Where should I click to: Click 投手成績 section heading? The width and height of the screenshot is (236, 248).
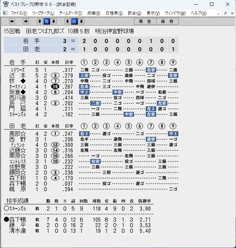coord(17,201)
